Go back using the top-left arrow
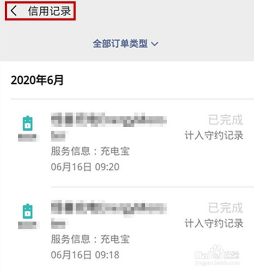254x272 pixels. [14, 11]
